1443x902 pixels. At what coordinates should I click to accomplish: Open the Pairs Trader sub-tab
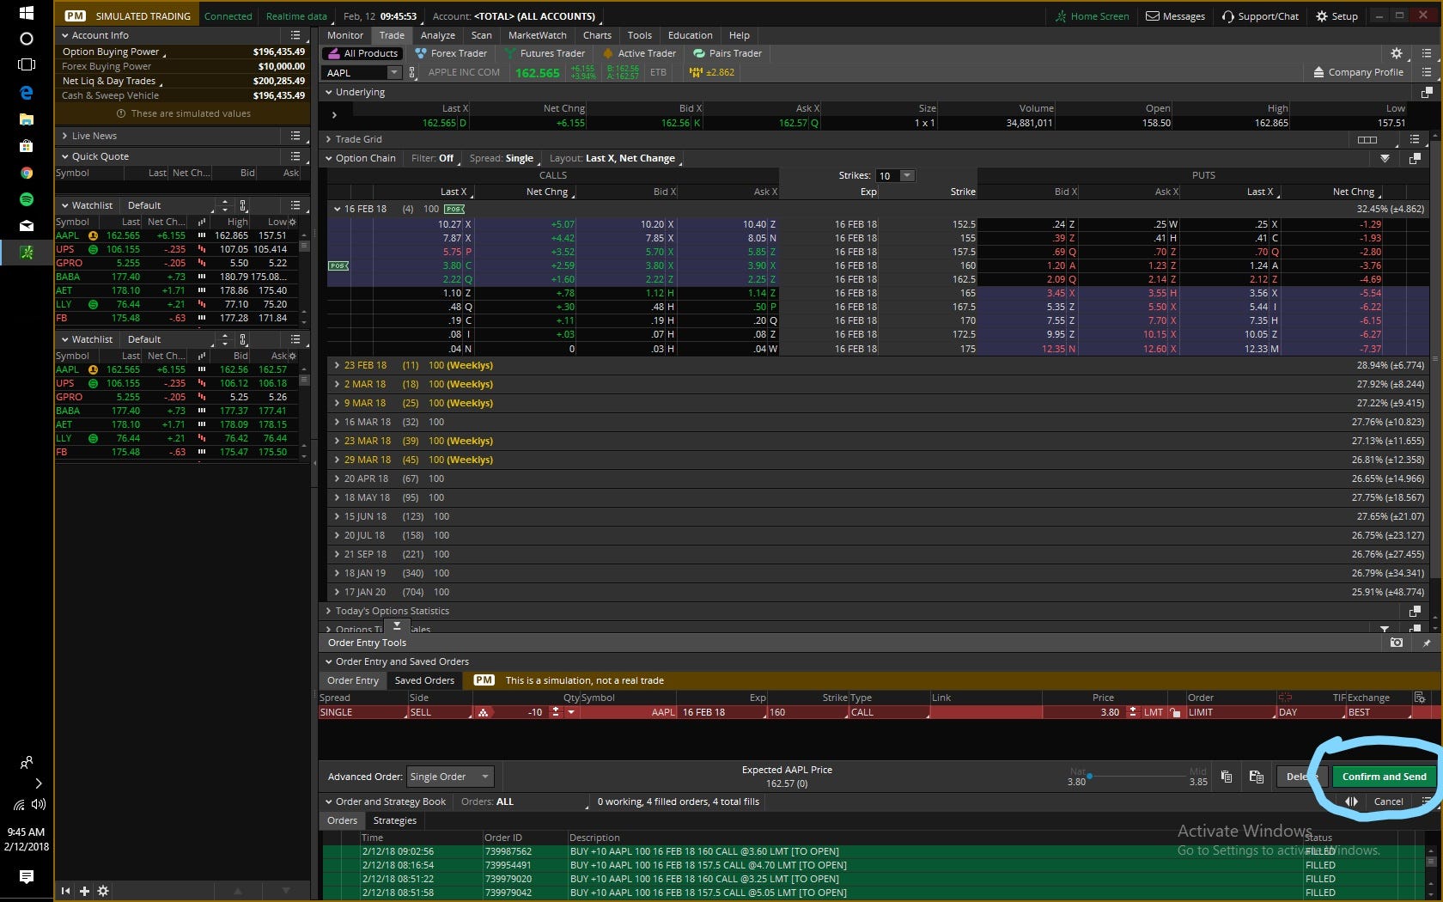pyautogui.click(x=728, y=53)
